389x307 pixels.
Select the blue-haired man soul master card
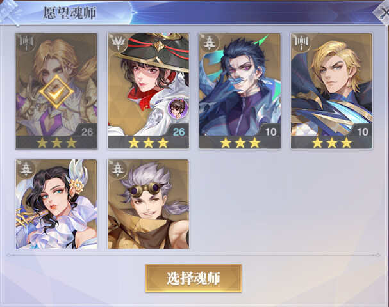pos(240,91)
